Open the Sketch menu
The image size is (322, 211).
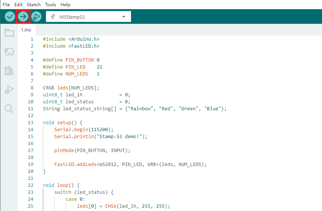[34, 4]
